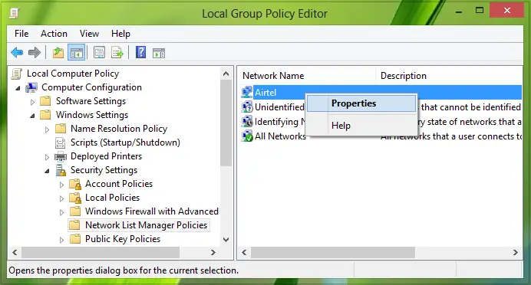Viewport: 531px width, 285px height.
Task: Click the Windows Firewall folder icon
Action: click(x=75, y=211)
